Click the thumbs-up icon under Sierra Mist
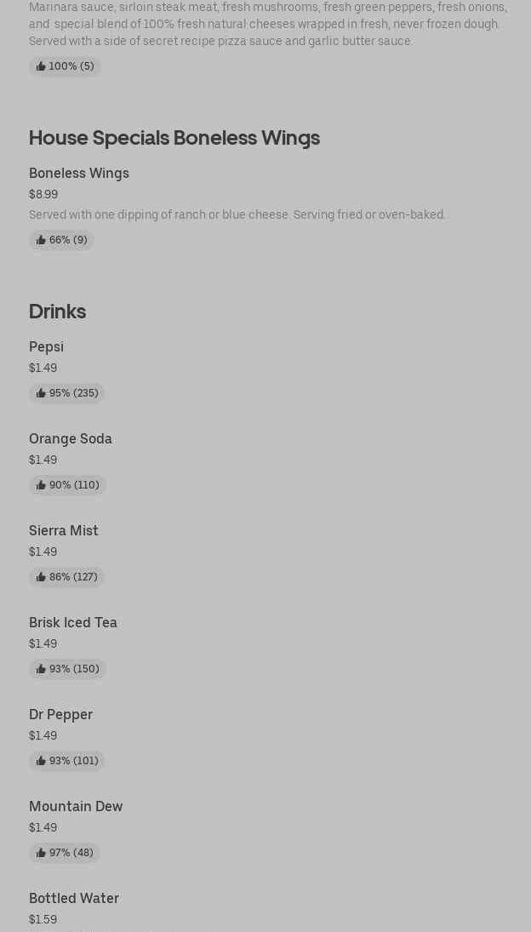Image resolution: width=531 pixels, height=932 pixels. (x=41, y=577)
